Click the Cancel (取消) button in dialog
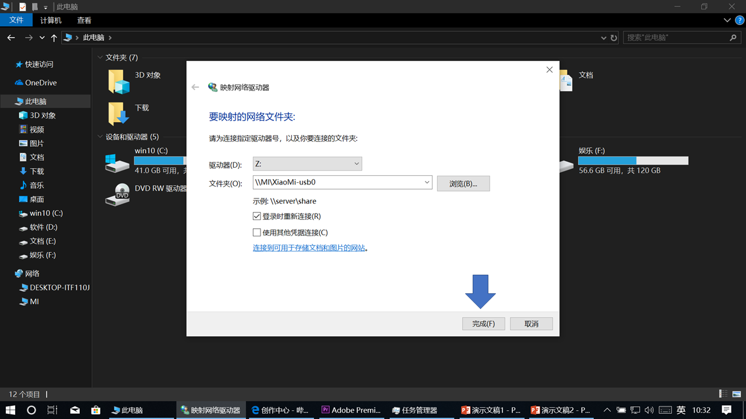 pyautogui.click(x=531, y=324)
